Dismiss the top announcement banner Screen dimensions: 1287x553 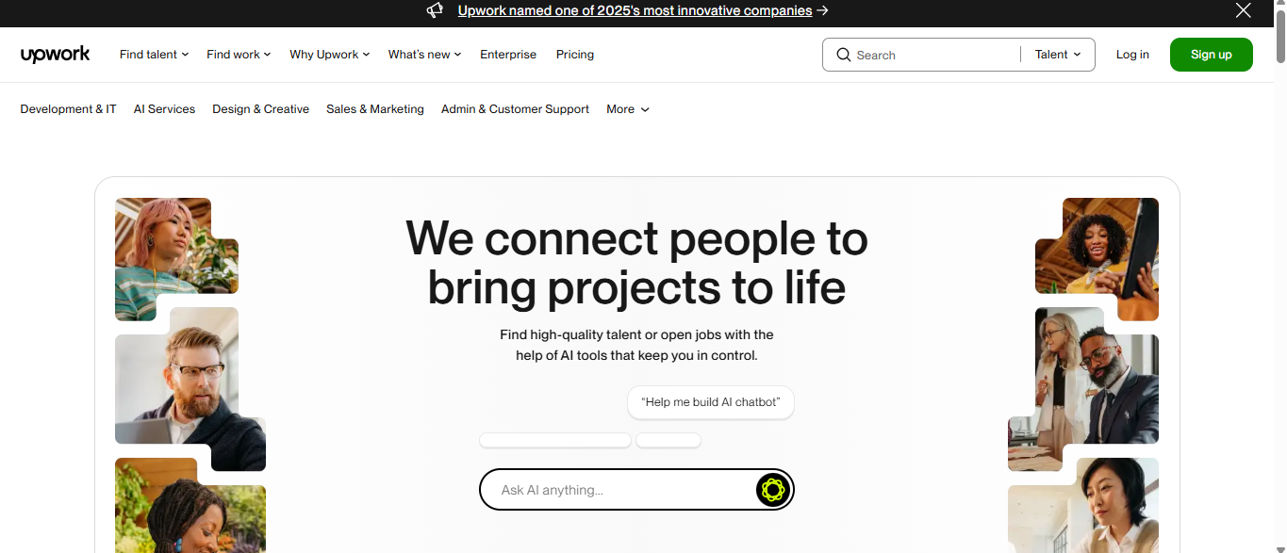(x=1244, y=10)
